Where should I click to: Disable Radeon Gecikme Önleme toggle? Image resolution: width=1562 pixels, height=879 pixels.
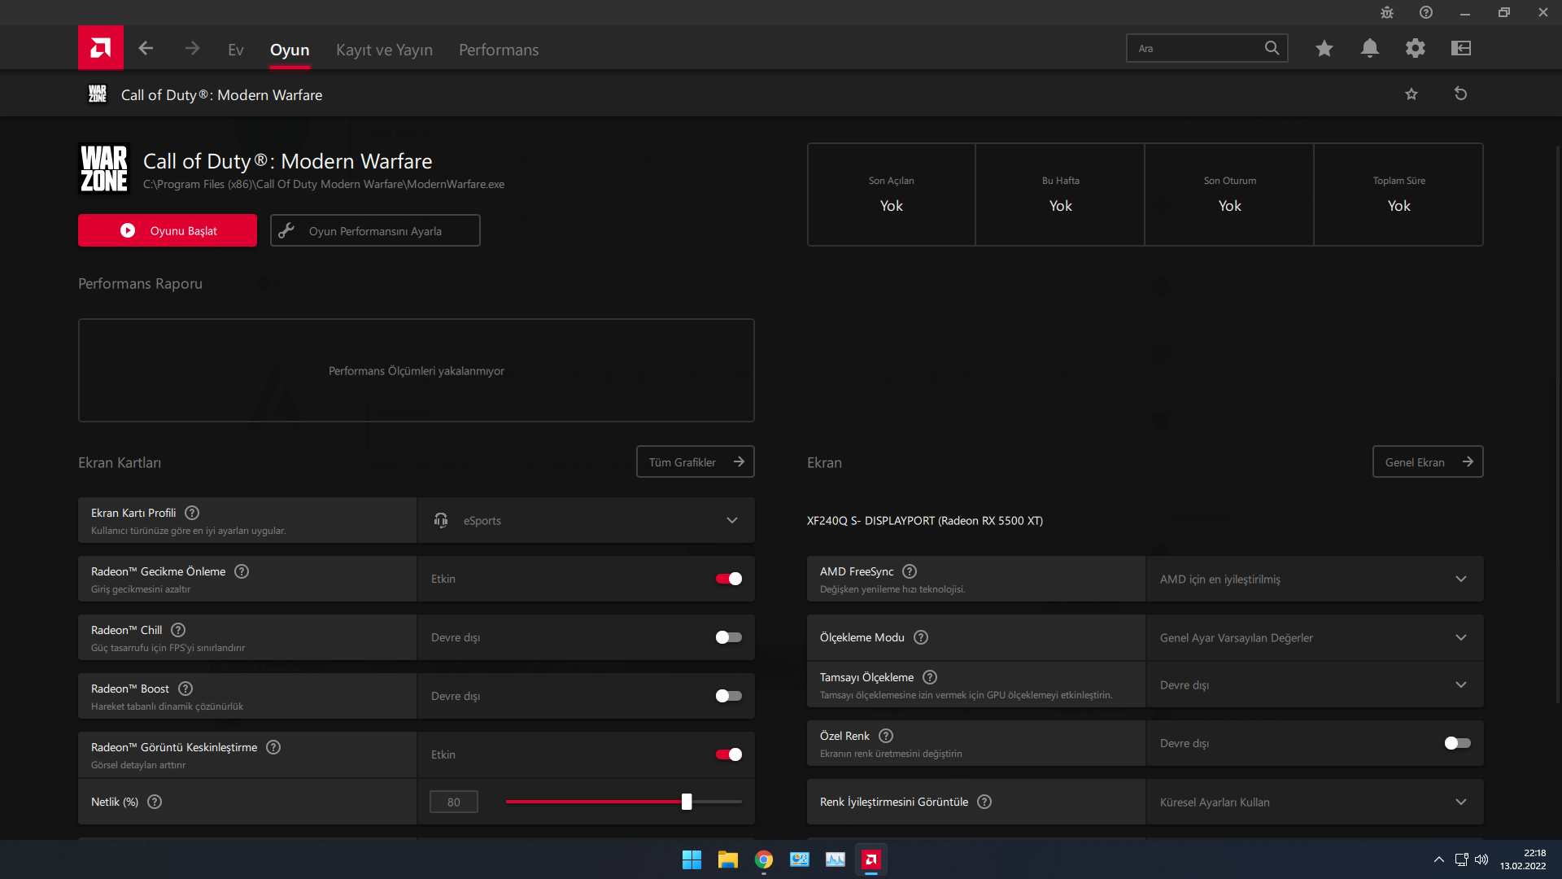[728, 579]
